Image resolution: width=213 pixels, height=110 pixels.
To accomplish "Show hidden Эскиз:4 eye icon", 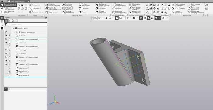I will click(6, 53).
